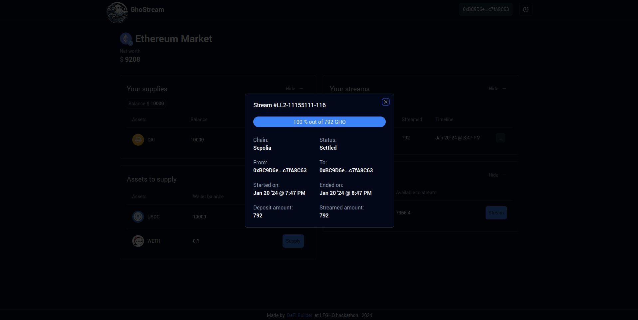Click the Settled status value

click(328, 148)
